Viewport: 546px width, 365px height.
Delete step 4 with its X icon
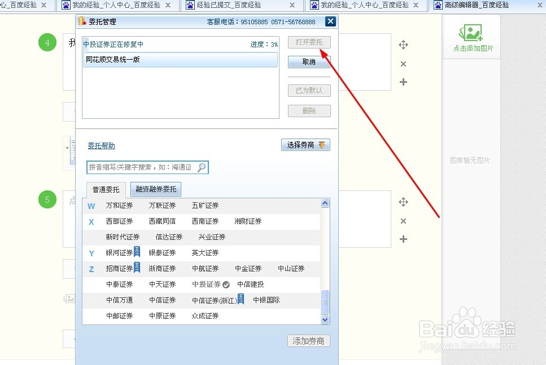tap(403, 64)
